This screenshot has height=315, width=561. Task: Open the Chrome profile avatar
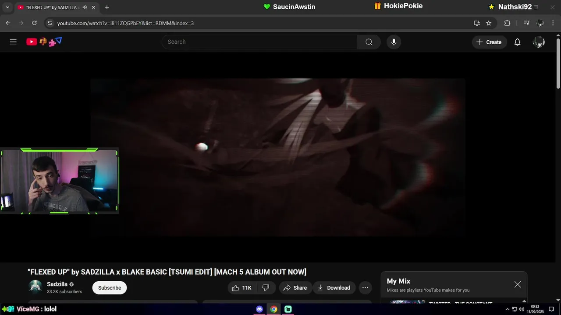coord(540,23)
